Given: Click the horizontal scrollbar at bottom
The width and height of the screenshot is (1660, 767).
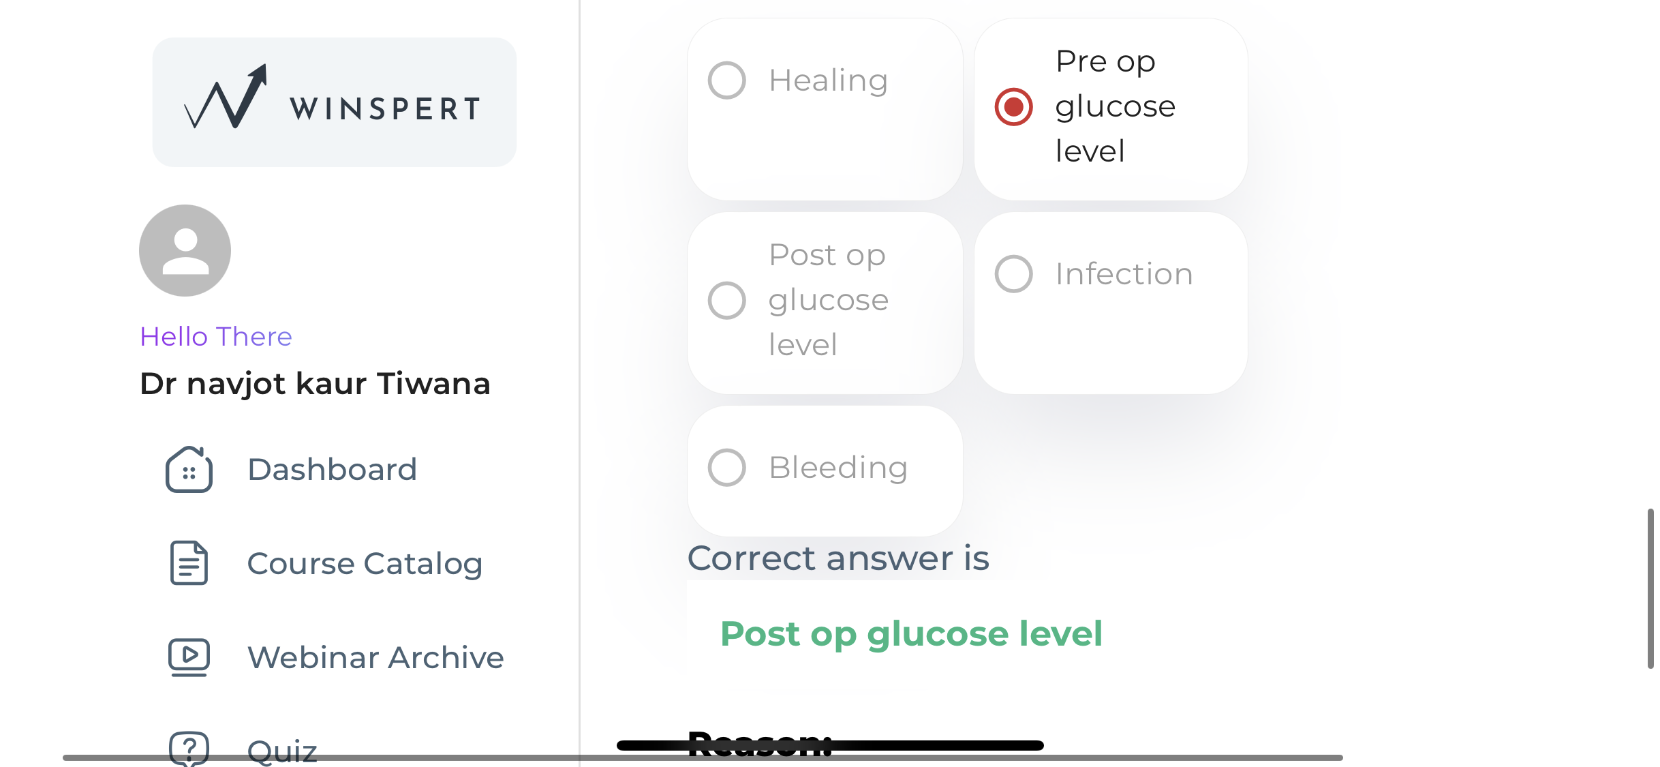Looking at the screenshot, I should (702, 757).
